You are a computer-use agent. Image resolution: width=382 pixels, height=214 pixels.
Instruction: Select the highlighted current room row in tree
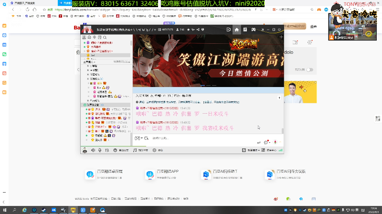[x=106, y=105]
